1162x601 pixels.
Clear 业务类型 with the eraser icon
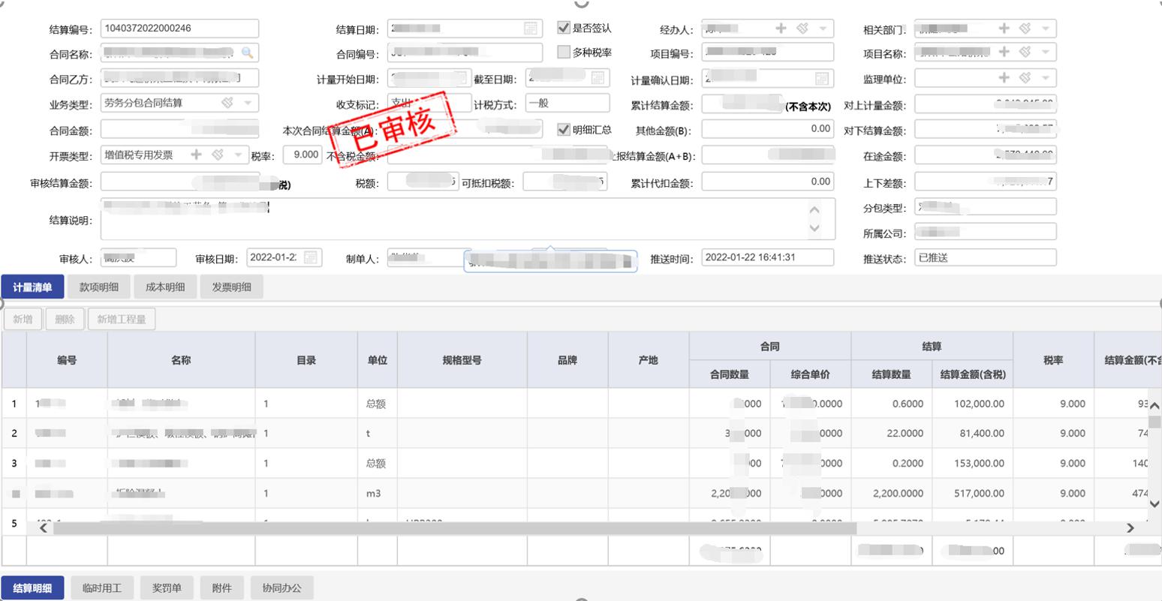[x=227, y=103]
